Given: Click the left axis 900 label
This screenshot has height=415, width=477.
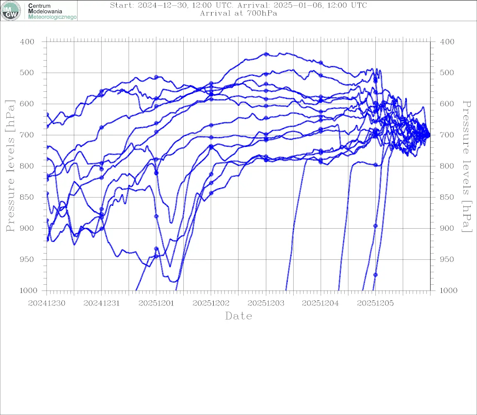Looking at the screenshot, I should click(x=27, y=228).
